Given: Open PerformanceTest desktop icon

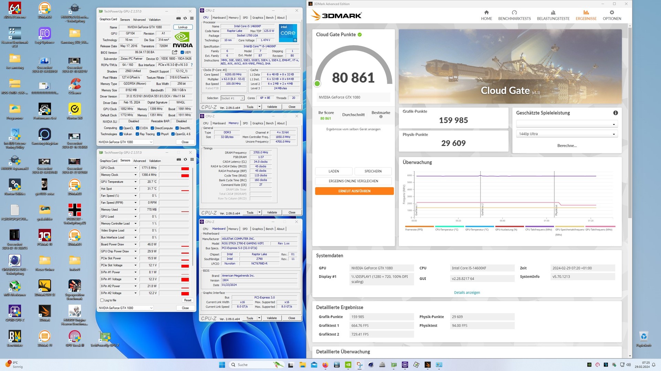Looking at the screenshot, I should (x=45, y=111).
